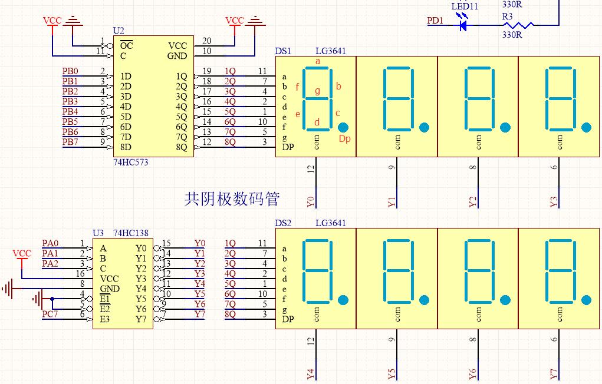Select the PB5 net label
Screen dimensions: 602x384
[70, 122]
